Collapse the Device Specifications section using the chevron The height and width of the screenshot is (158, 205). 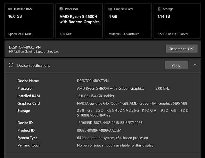[195, 65]
